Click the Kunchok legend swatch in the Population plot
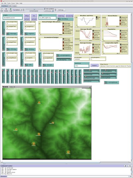Screen dimensions: 133x178 pyautogui.click(x=120, y=32)
